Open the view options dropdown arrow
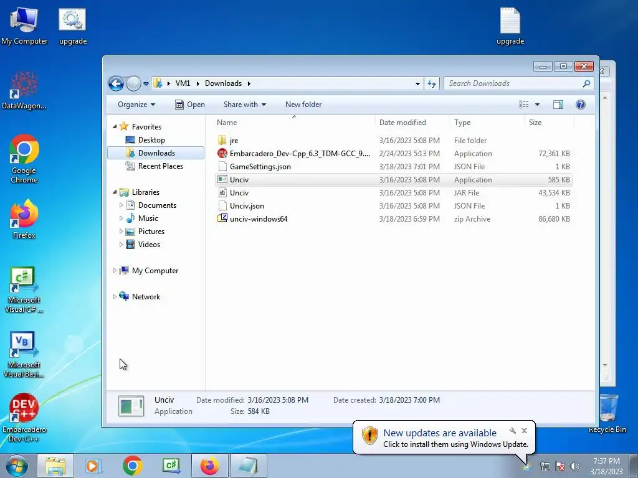 537,105
